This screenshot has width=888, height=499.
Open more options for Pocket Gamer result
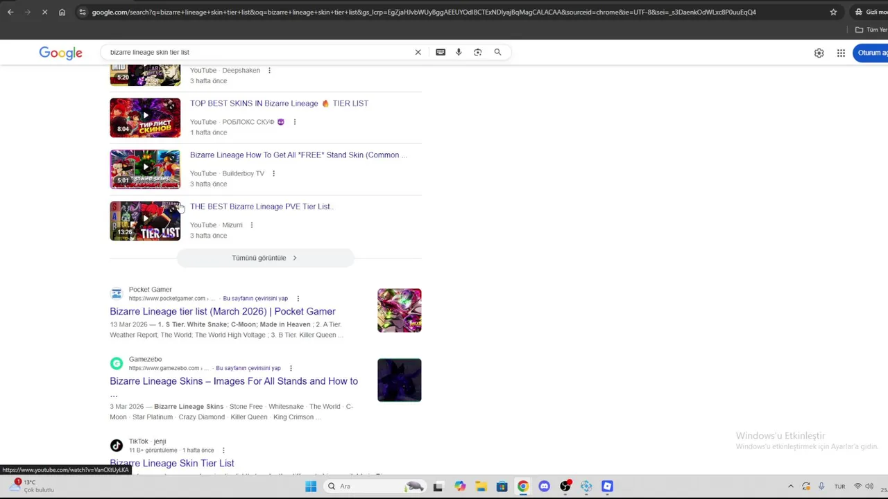pyautogui.click(x=298, y=299)
